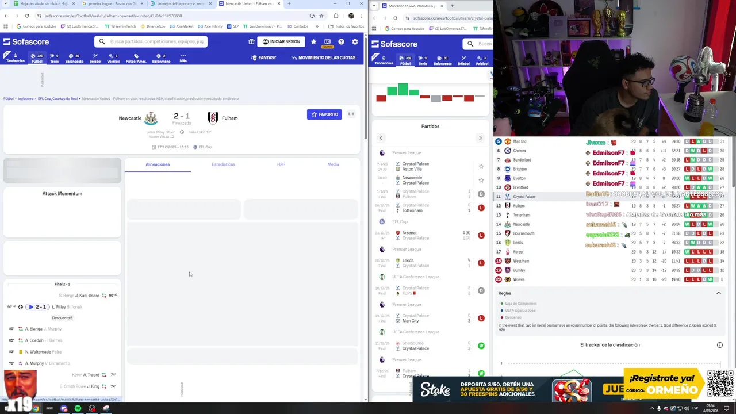
Task: Click the Inglaterra breadcrumb link
Action: point(25,99)
